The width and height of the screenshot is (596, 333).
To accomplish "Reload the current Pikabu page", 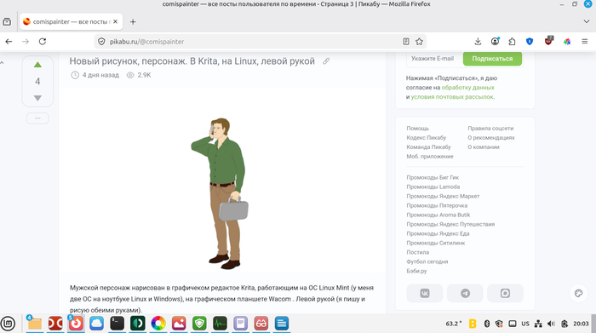I will (43, 42).
